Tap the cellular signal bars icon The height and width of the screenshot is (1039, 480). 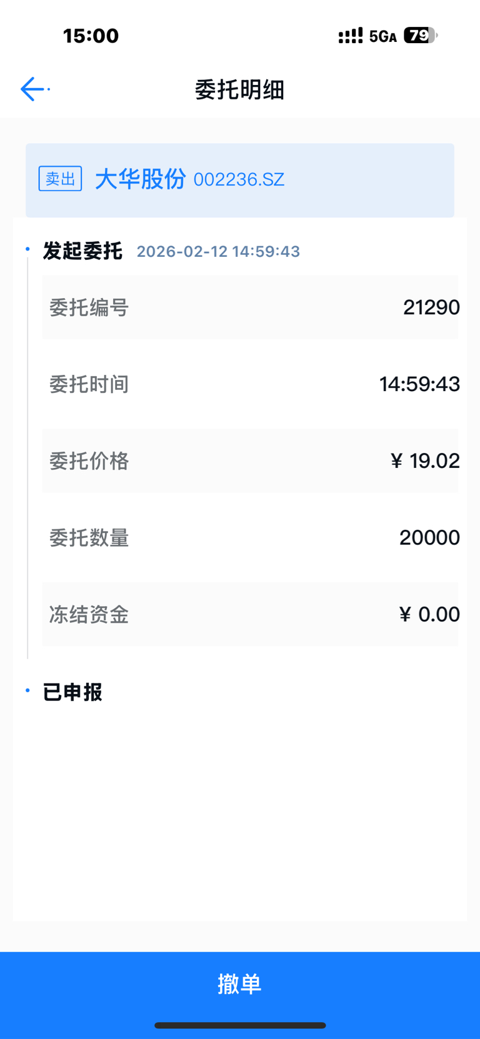(x=350, y=36)
